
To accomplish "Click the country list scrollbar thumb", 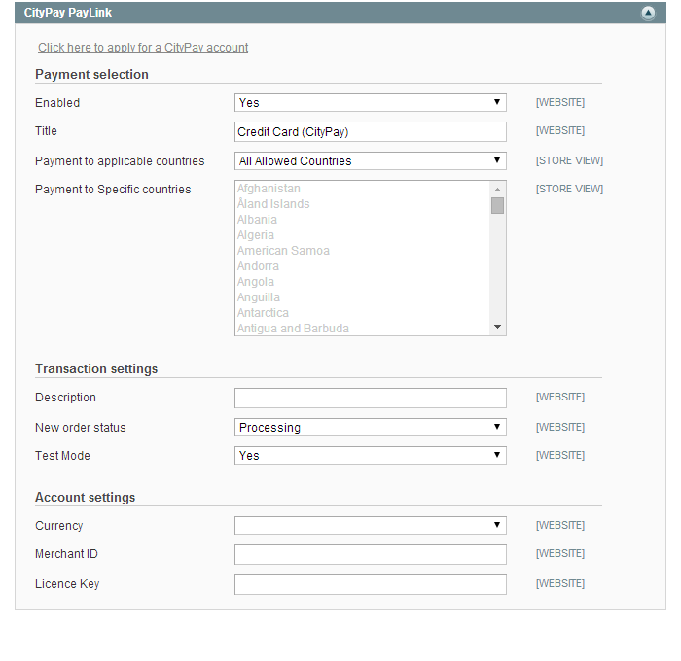I will (x=498, y=206).
